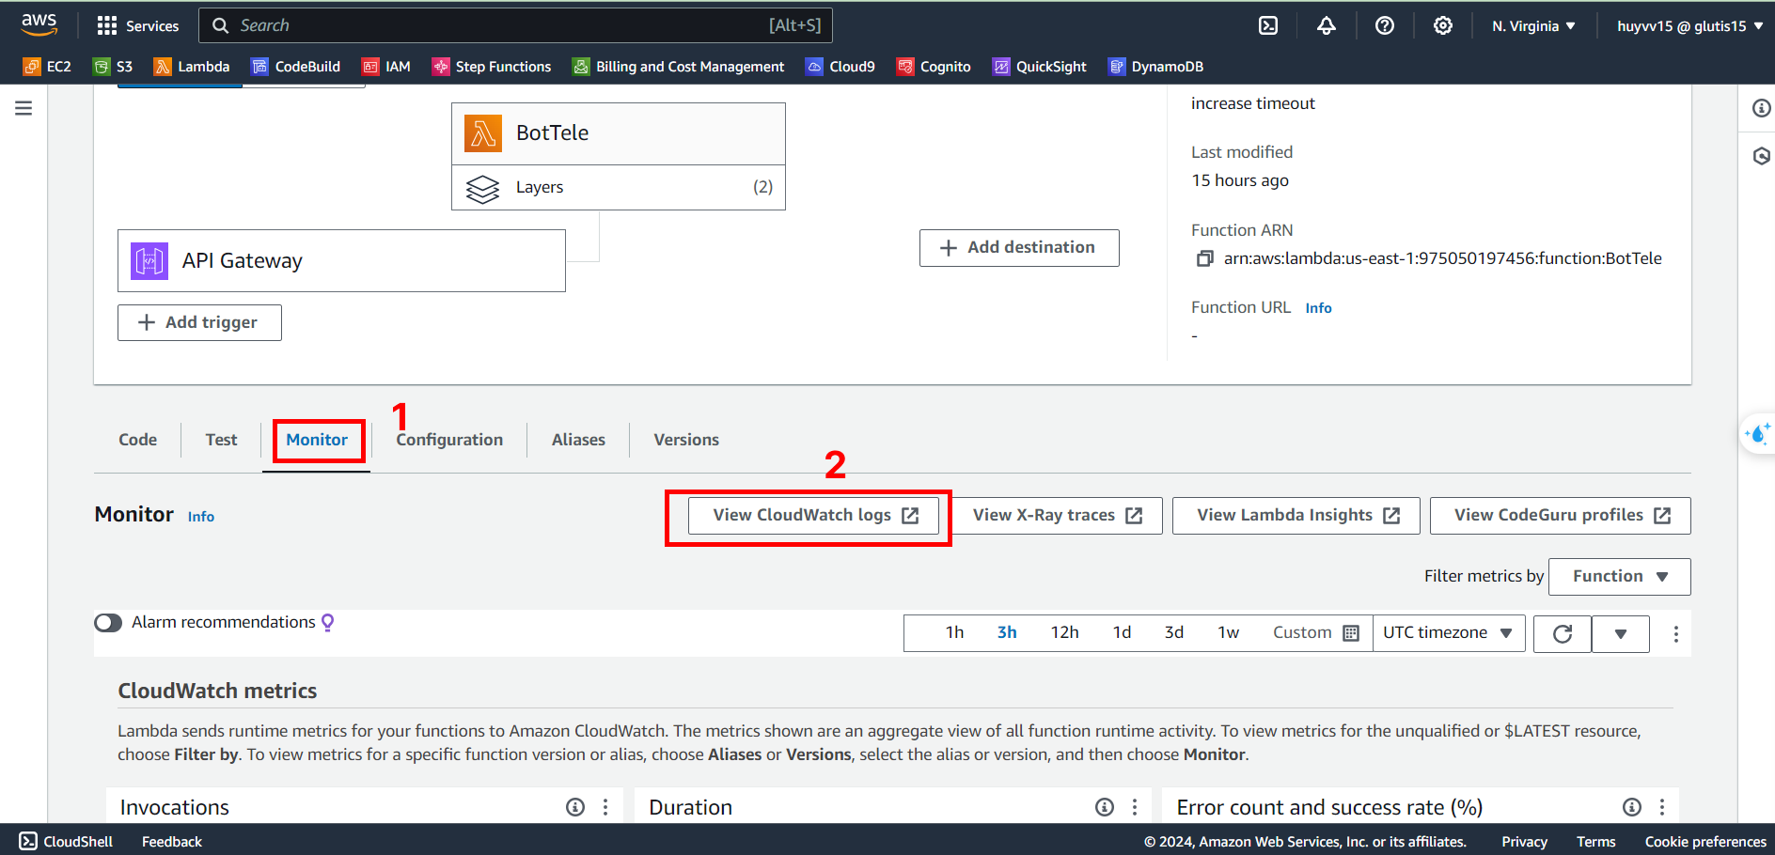Open the help question mark menu
1775x855 pixels.
coord(1384,25)
